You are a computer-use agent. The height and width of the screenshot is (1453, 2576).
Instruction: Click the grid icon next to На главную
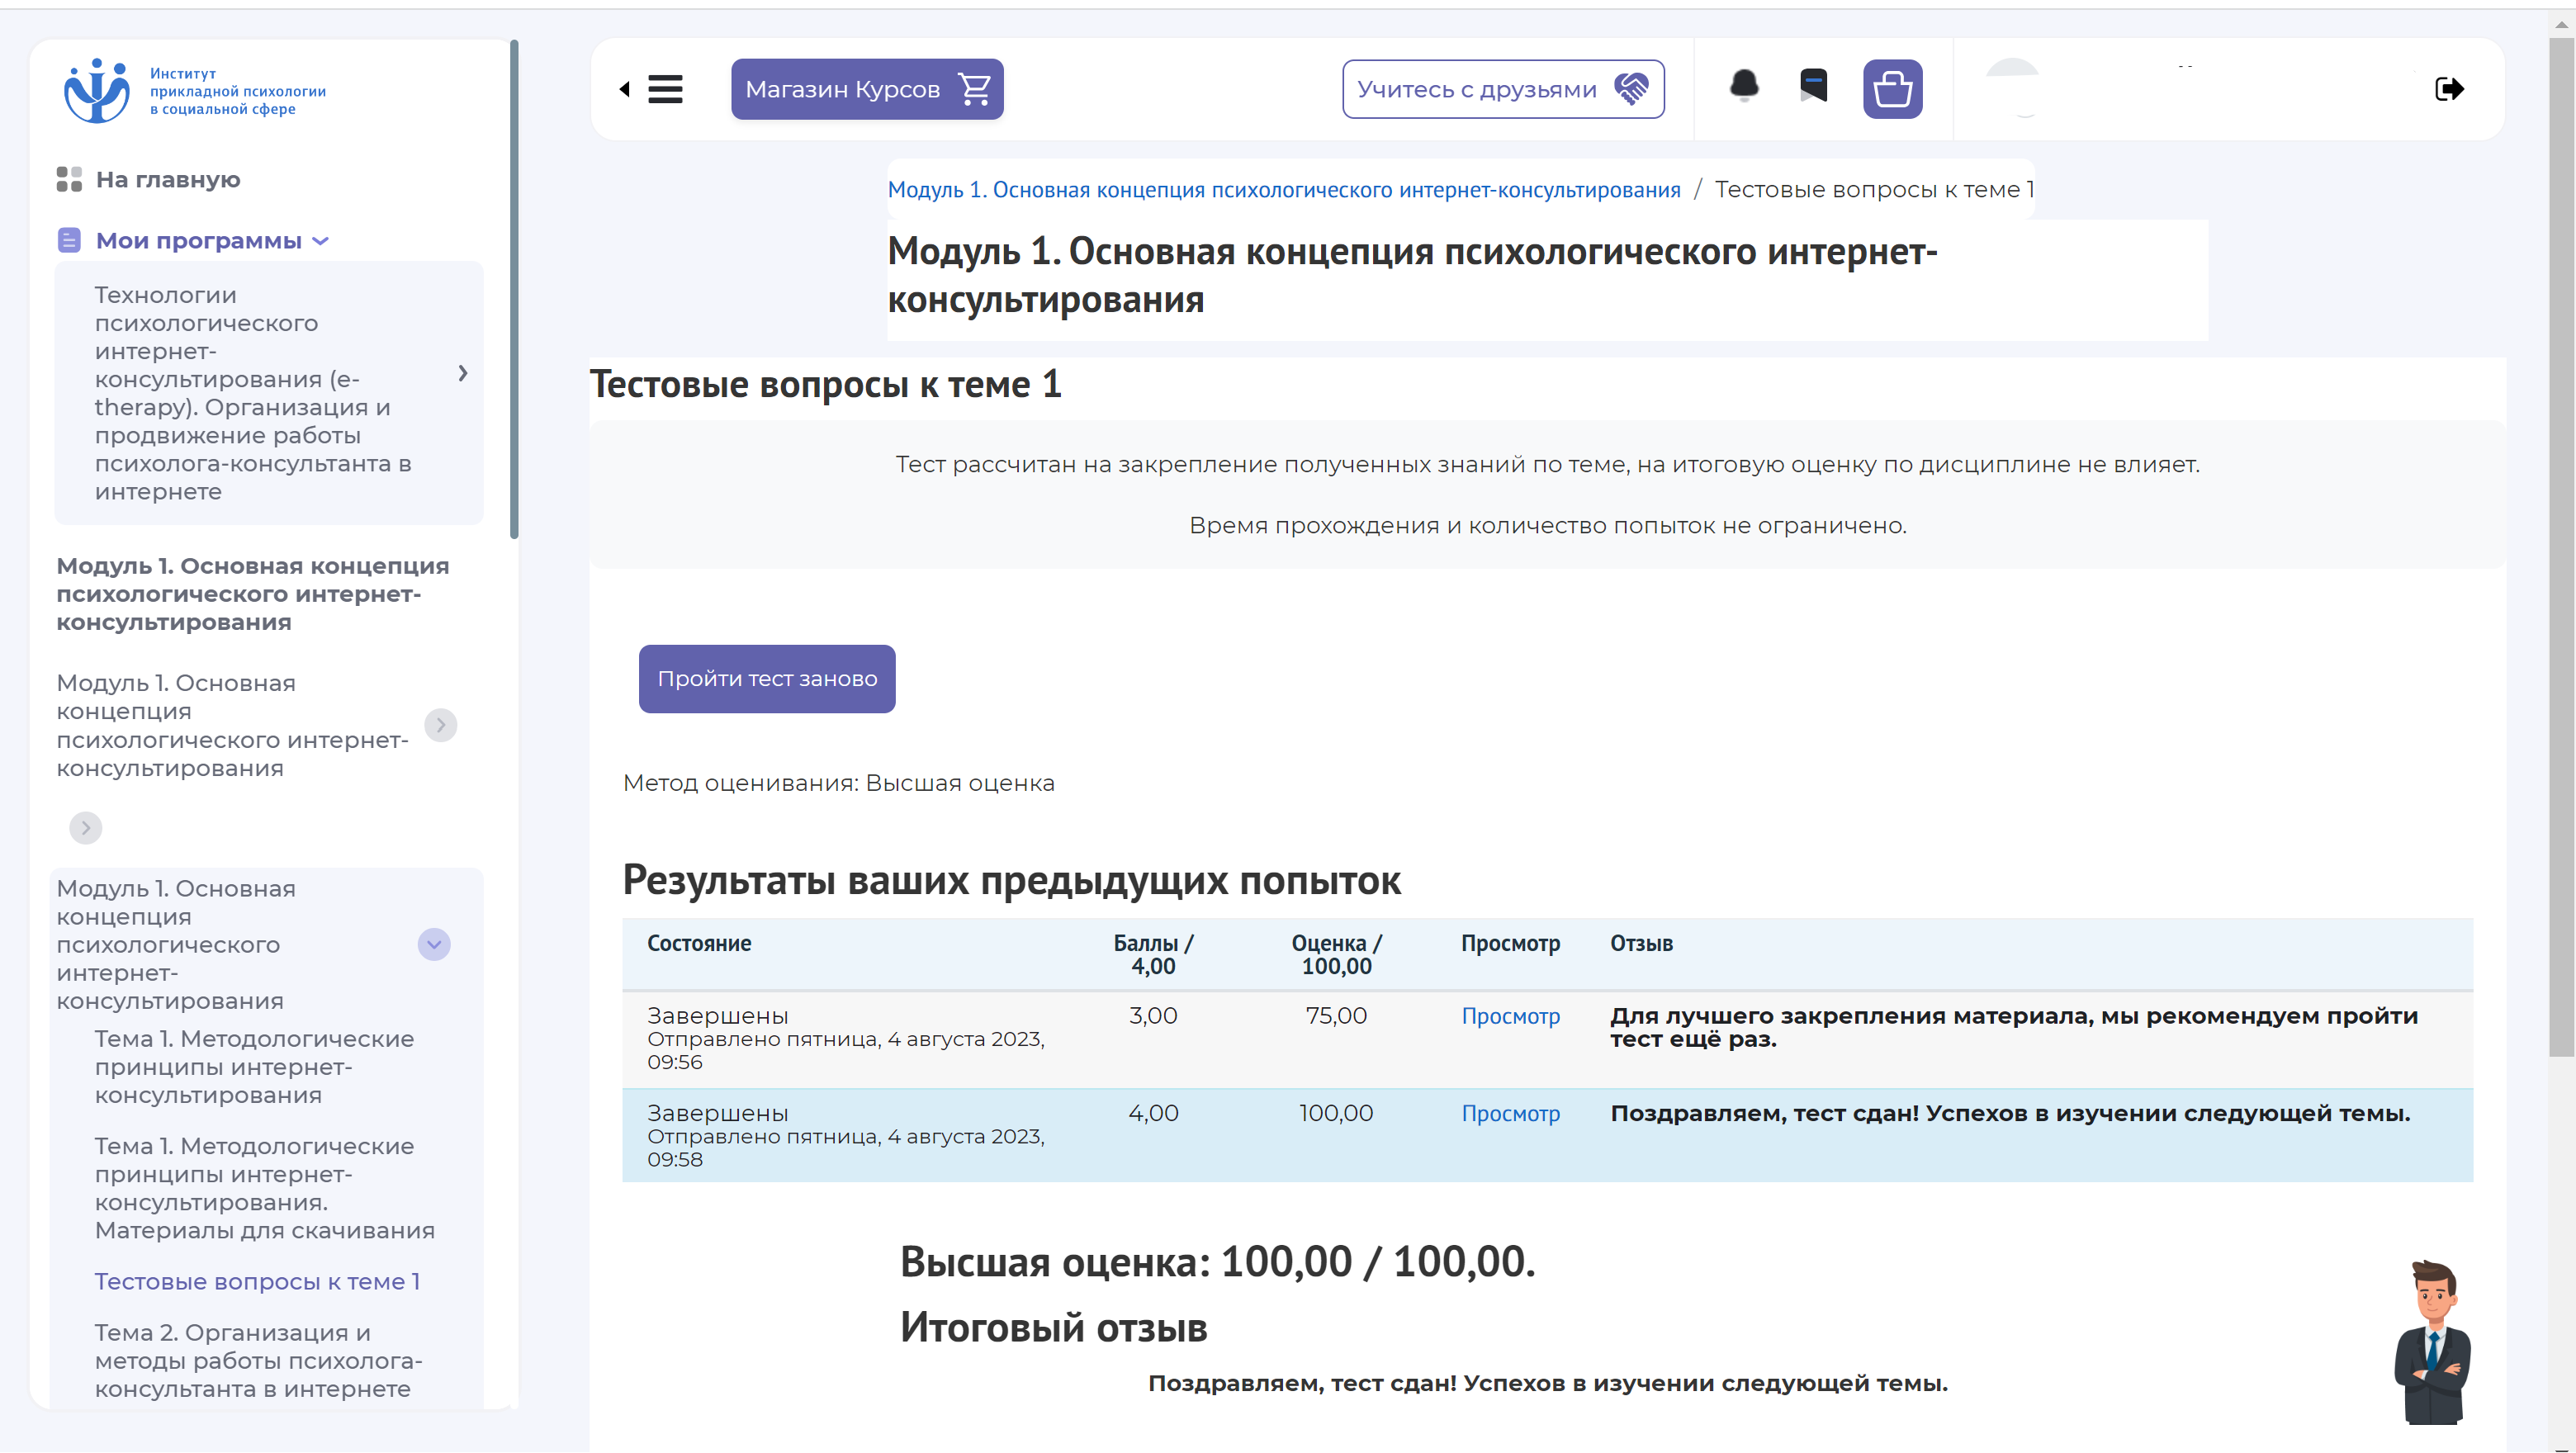[69, 179]
